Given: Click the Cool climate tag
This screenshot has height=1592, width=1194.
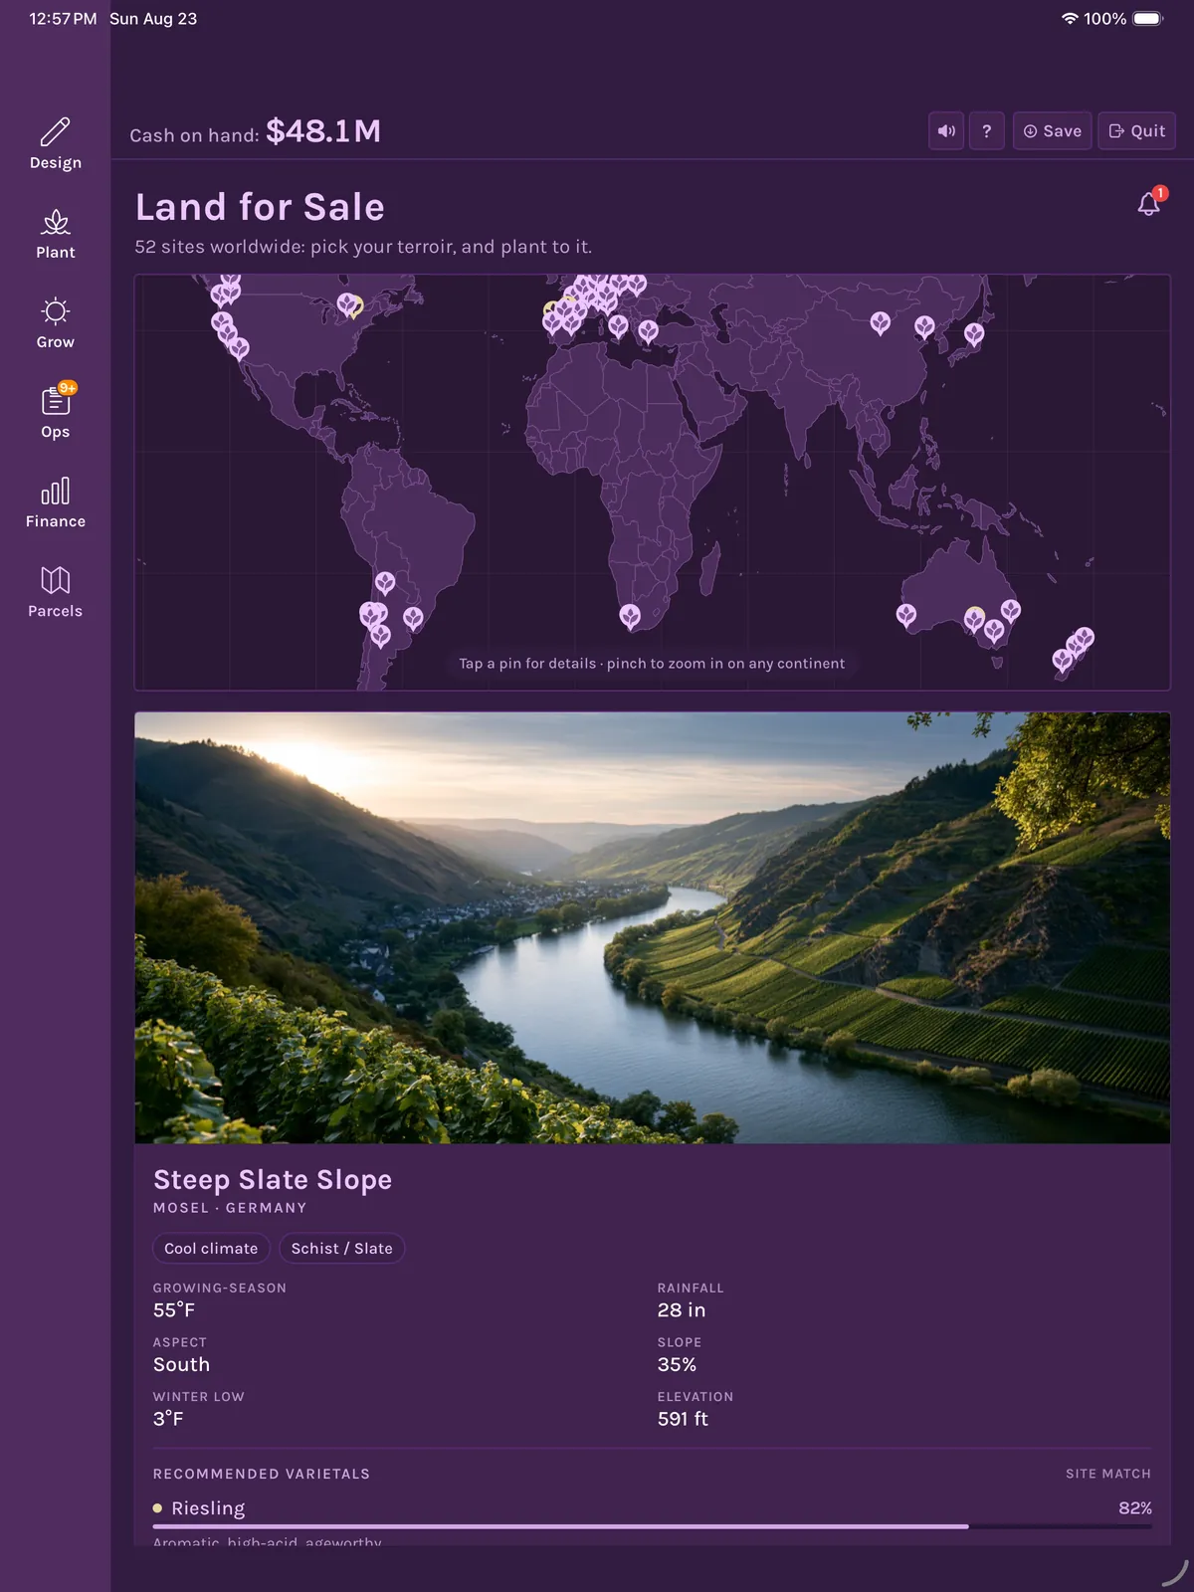Looking at the screenshot, I should tap(211, 1249).
